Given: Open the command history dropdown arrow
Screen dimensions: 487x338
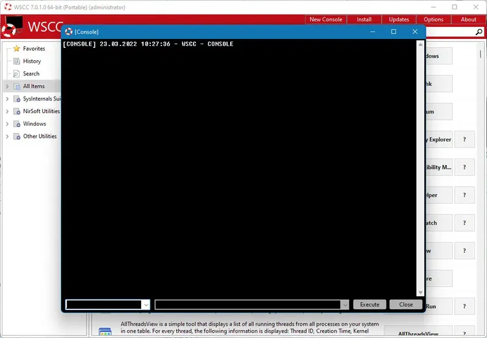Looking at the screenshot, I should click(x=345, y=305).
